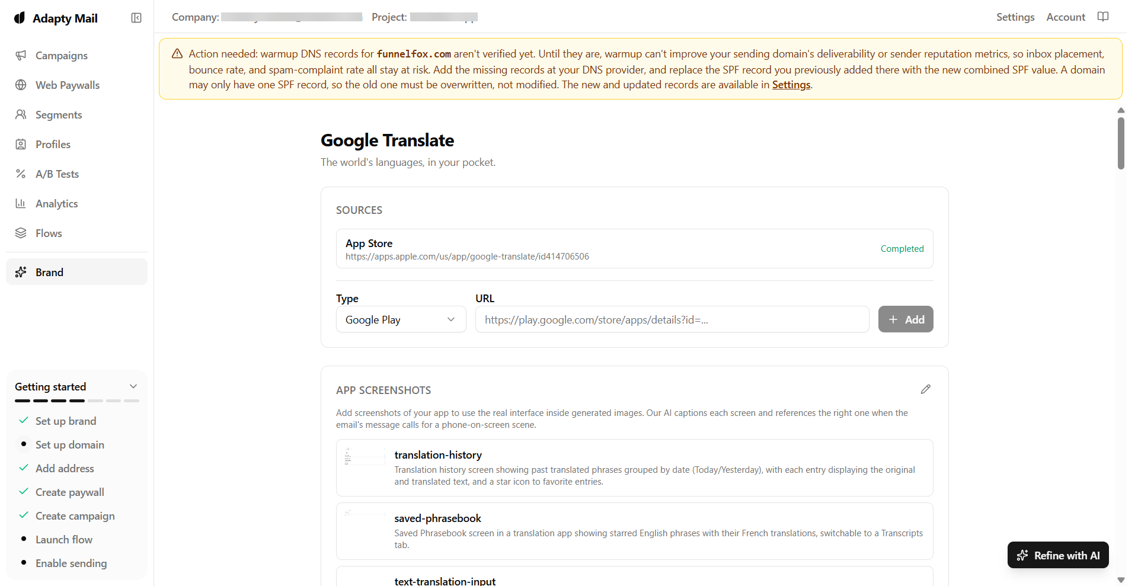
Task: Click the App Store apple.com URL text
Action: (468, 257)
